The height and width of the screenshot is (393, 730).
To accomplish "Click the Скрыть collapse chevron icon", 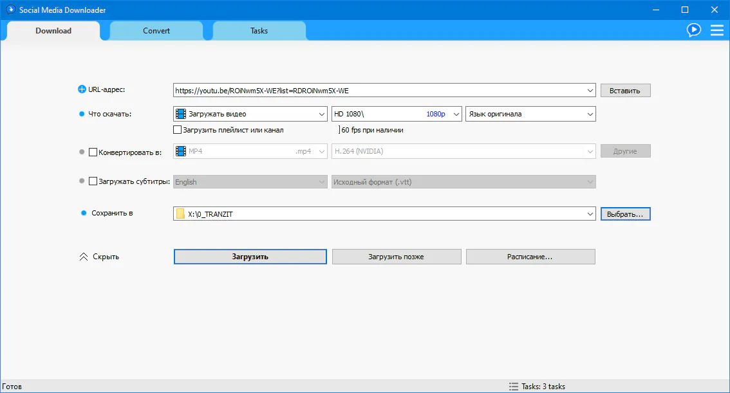I will pos(83,257).
